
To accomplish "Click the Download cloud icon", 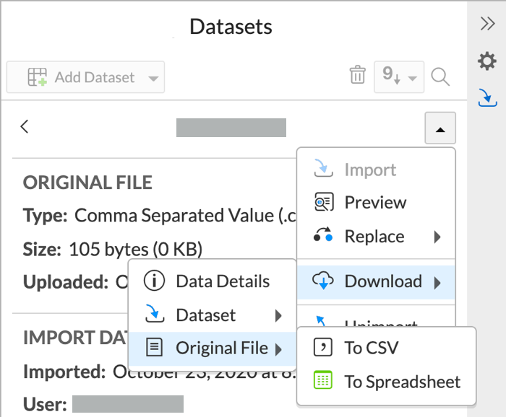I will 322,280.
